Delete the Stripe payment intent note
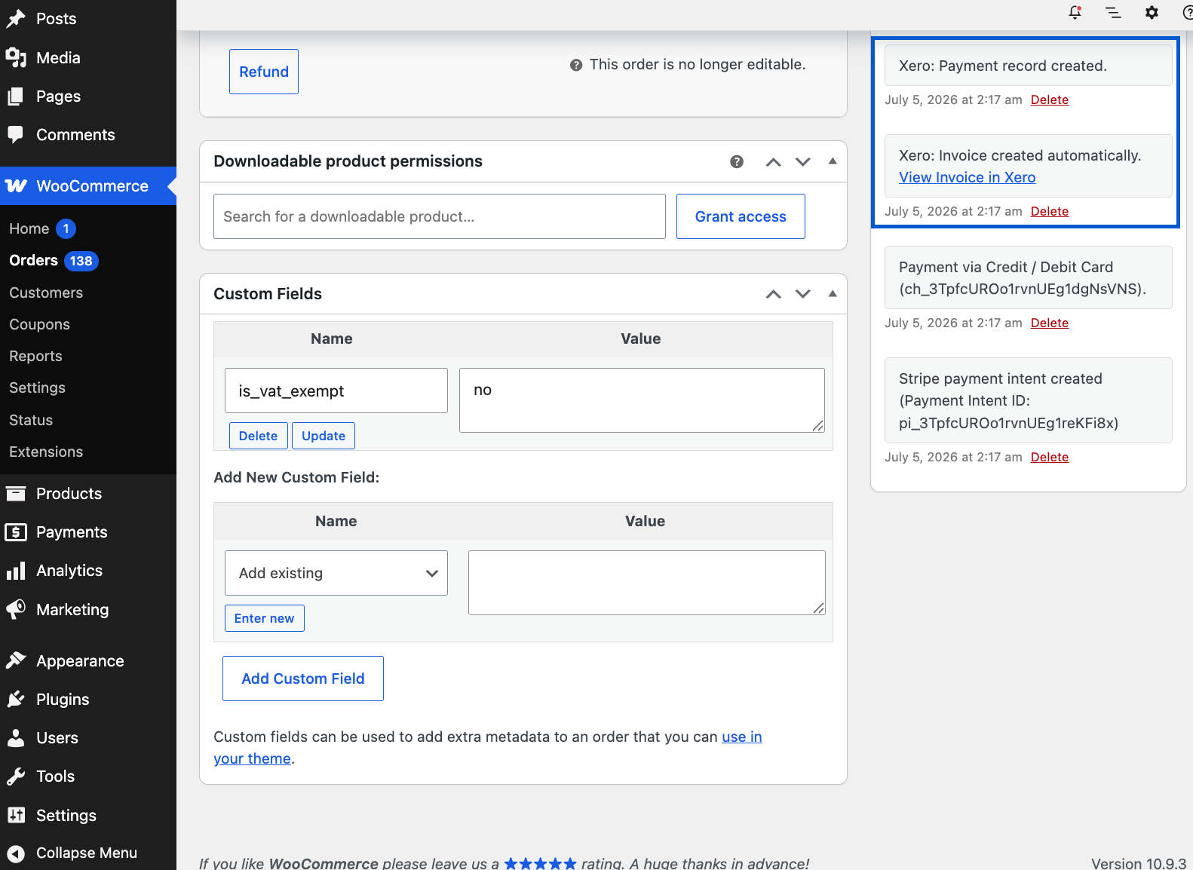The width and height of the screenshot is (1193, 870). pyautogui.click(x=1050, y=457)
